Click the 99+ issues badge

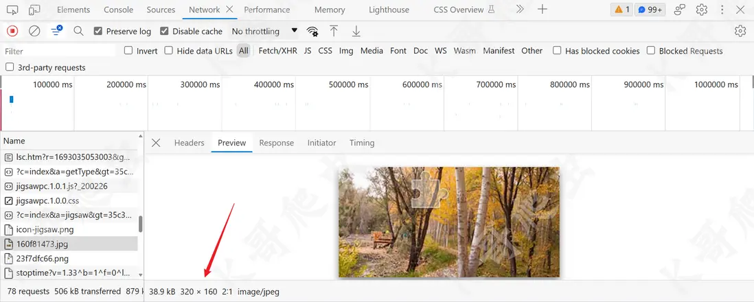point(650,10)
